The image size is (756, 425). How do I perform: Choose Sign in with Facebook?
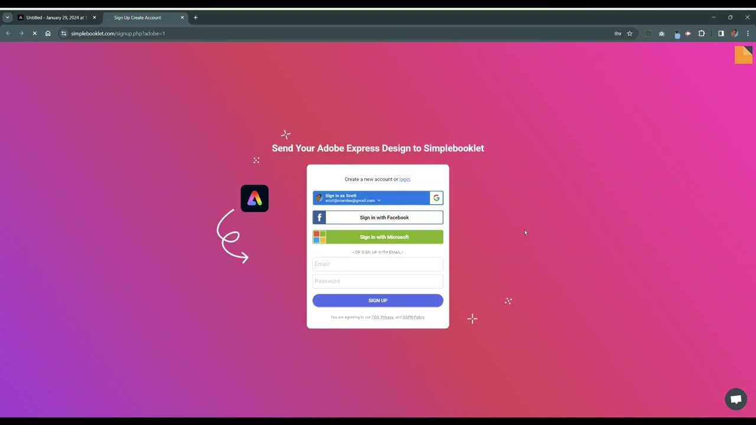coord(378,217)
